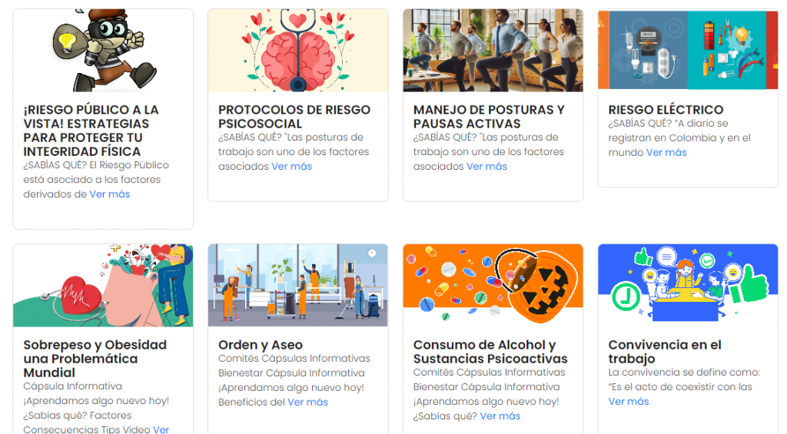The image size is (787, 434).
Task: Open the brain and stethoscope illustration
Action: click(x=298, y=50)
